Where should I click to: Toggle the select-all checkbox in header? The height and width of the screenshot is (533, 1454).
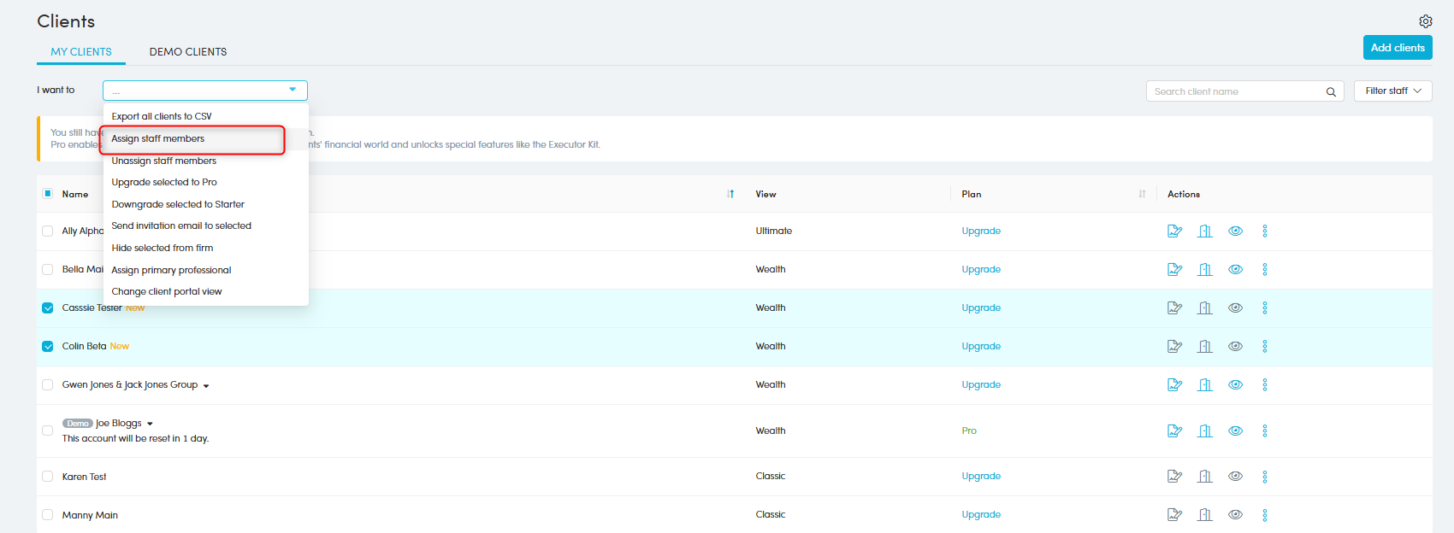click(48, 194)
